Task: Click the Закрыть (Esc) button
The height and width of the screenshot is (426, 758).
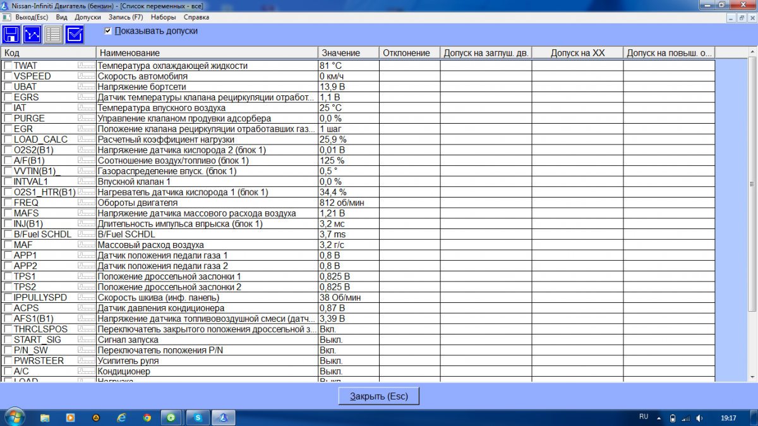Action: tap(379, 396)
